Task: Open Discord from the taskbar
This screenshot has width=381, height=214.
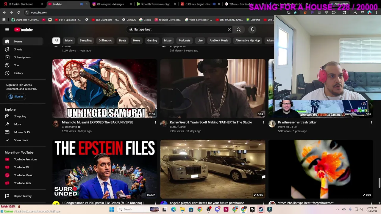Action: click(217, 209)
